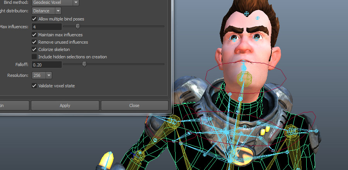Click the Falloff slider handle

pos(84,64)
